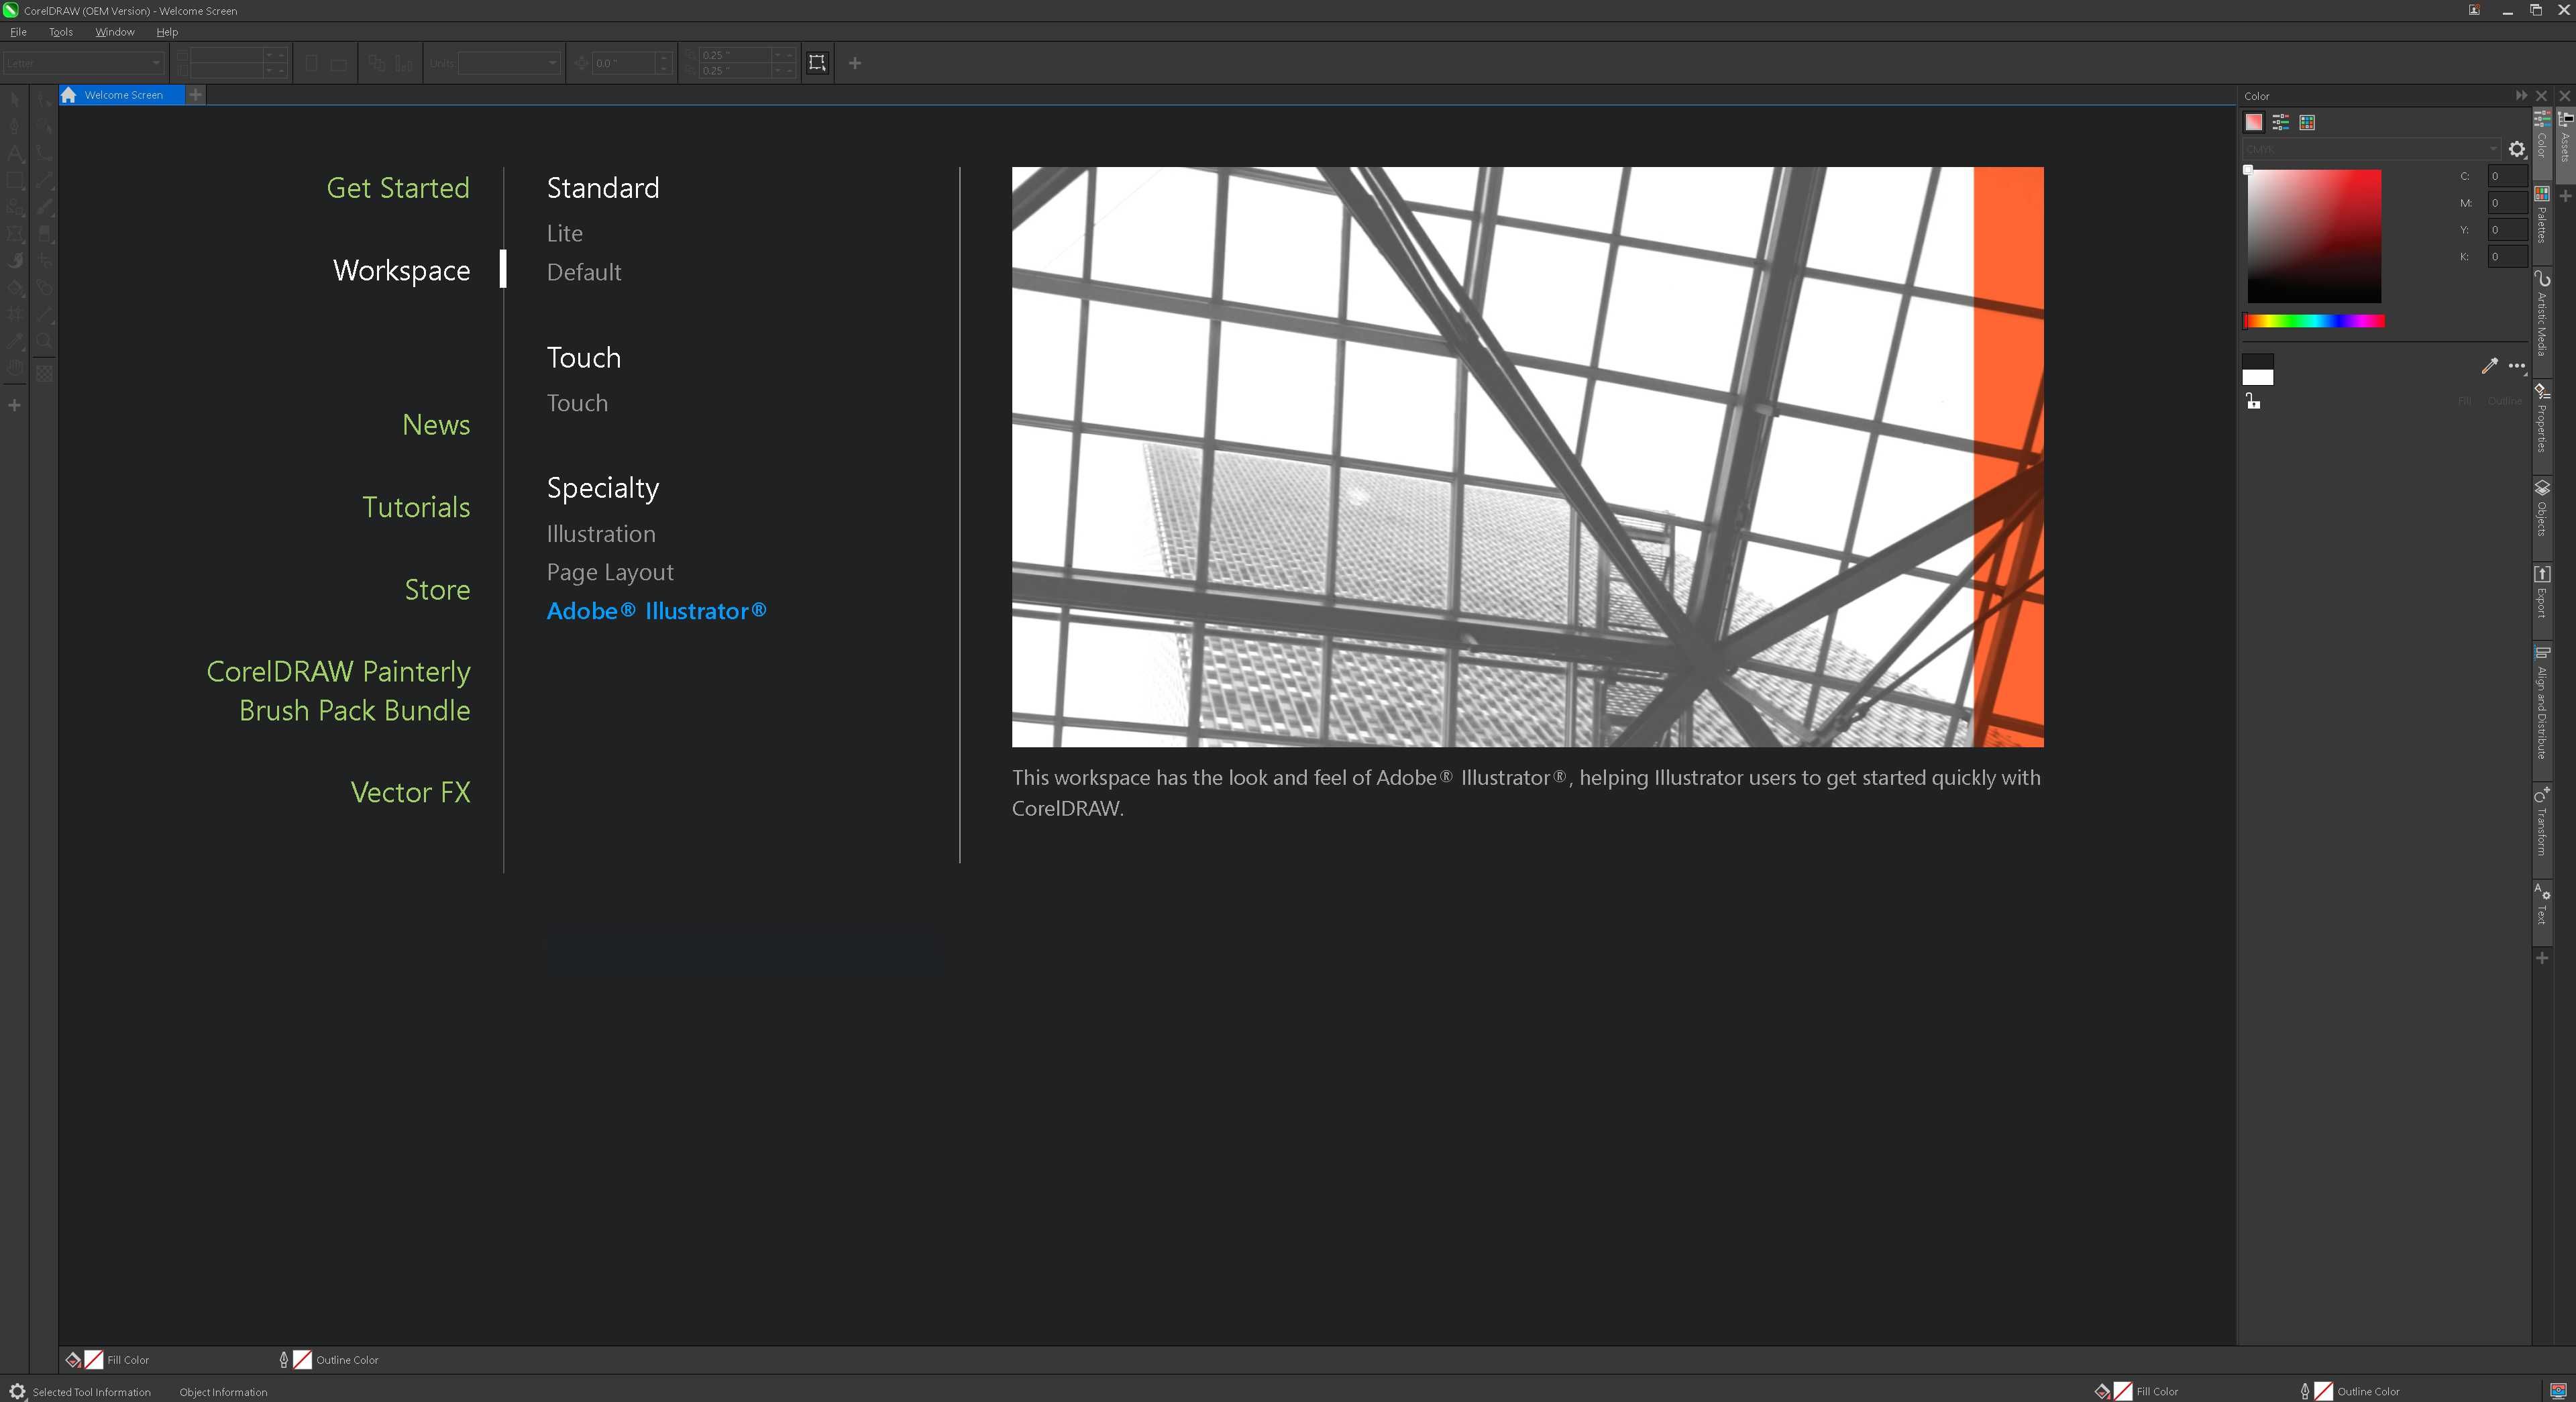Go to the Get Started section
Viewport: 2576px width, 1402px height.
[398, 188]
